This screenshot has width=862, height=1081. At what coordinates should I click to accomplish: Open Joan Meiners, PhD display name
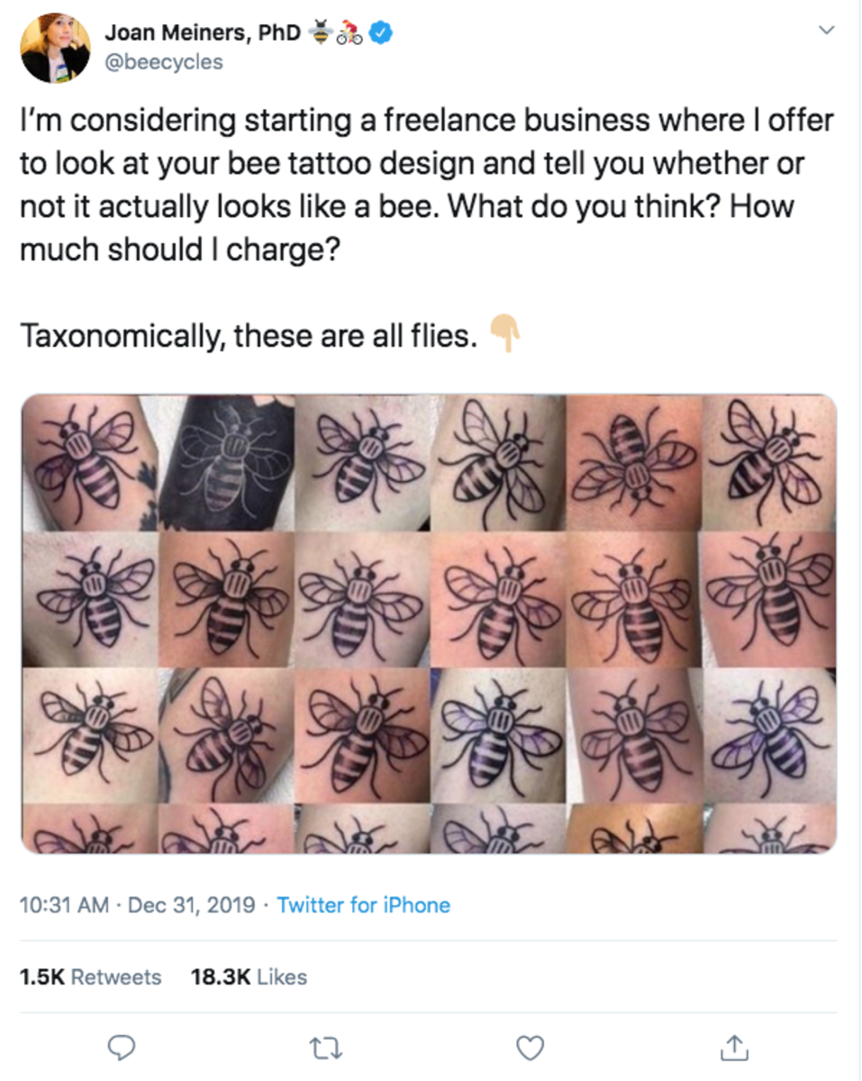[203, 33]
